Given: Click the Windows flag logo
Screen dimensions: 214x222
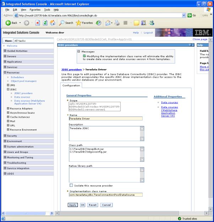Looking at the screenshot, I should point(208,10).
